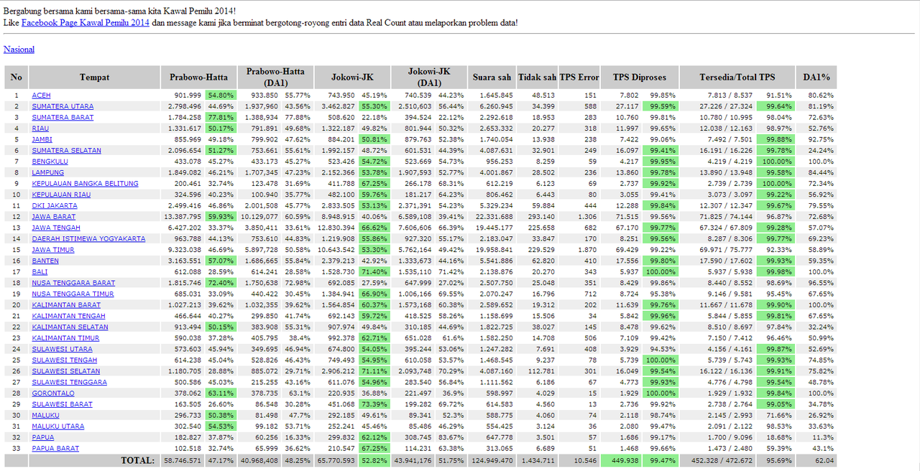Open the KALIMANTAN TENGAH link
Image resolution: width=920 pixels, height=471 pixels.
tap(69, 316)
